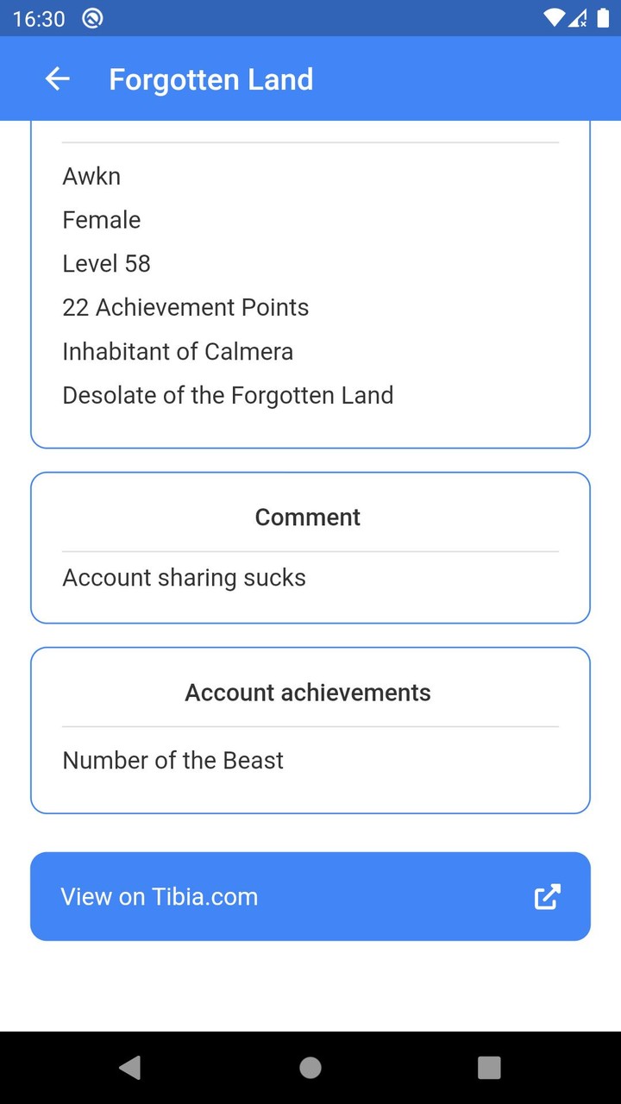The height and width of the screenshot is (1104, 621).
Task: Select the Number of the Beast achievement
Action: pos(172,760)
